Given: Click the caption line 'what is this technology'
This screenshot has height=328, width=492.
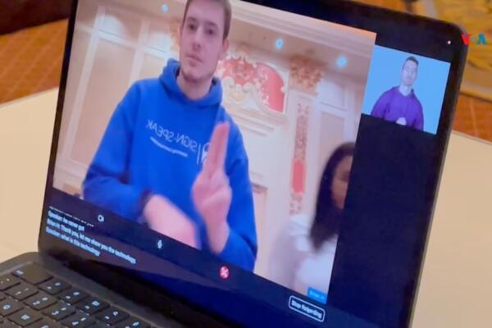Looking at the screenshot, I should point(74,243).
